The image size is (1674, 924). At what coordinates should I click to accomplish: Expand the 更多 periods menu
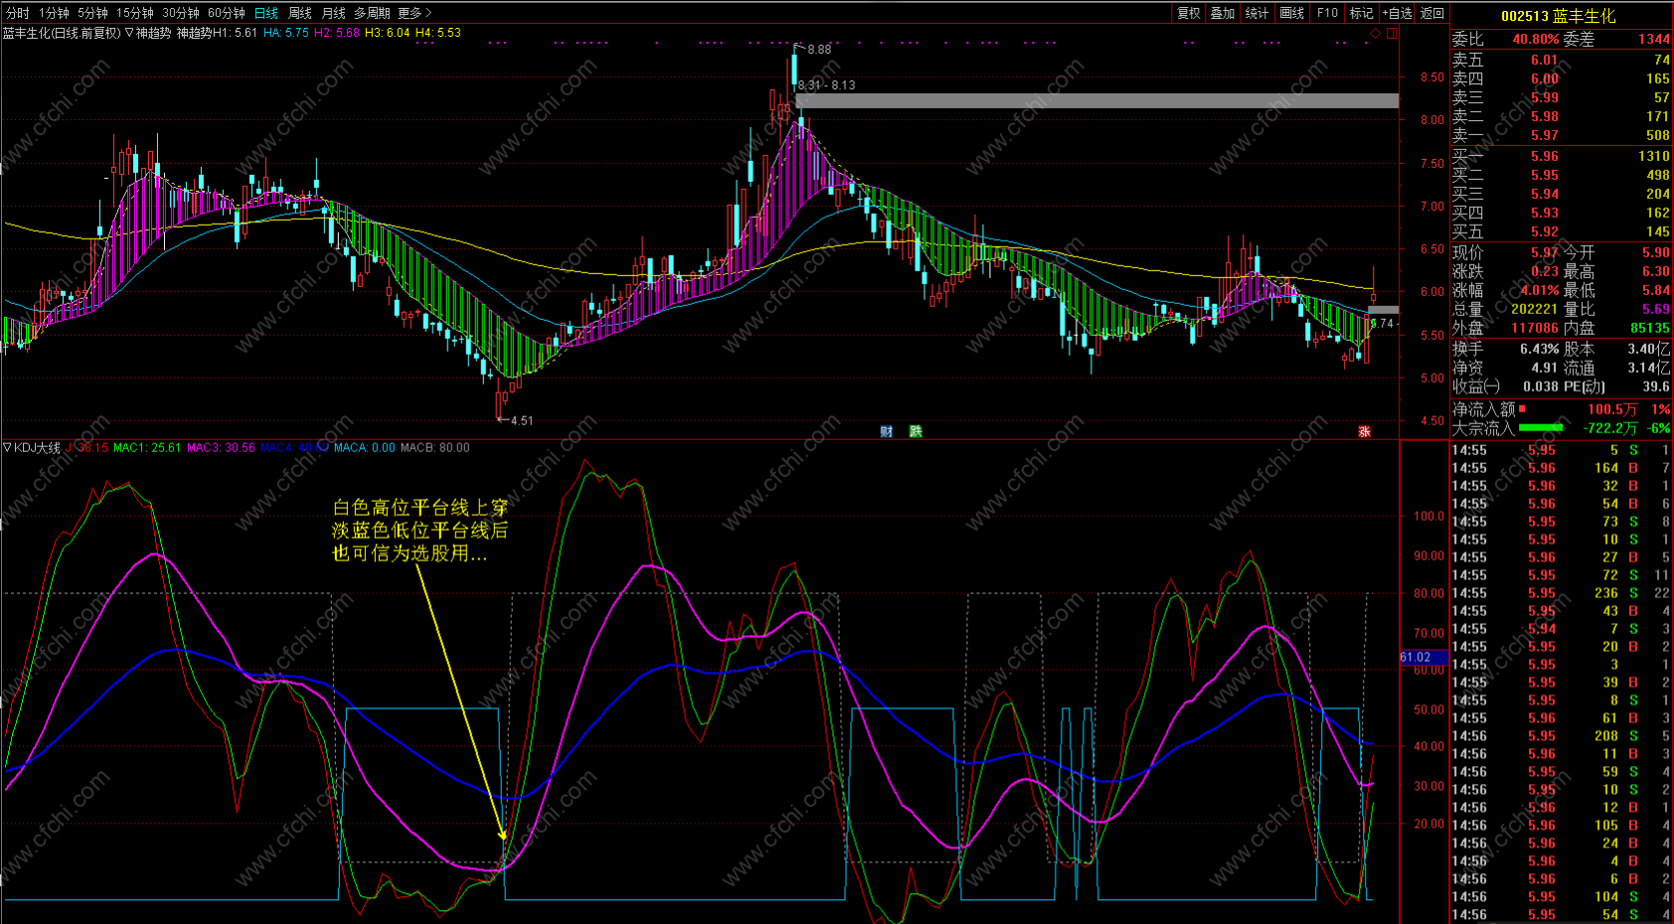click(415, 13)
